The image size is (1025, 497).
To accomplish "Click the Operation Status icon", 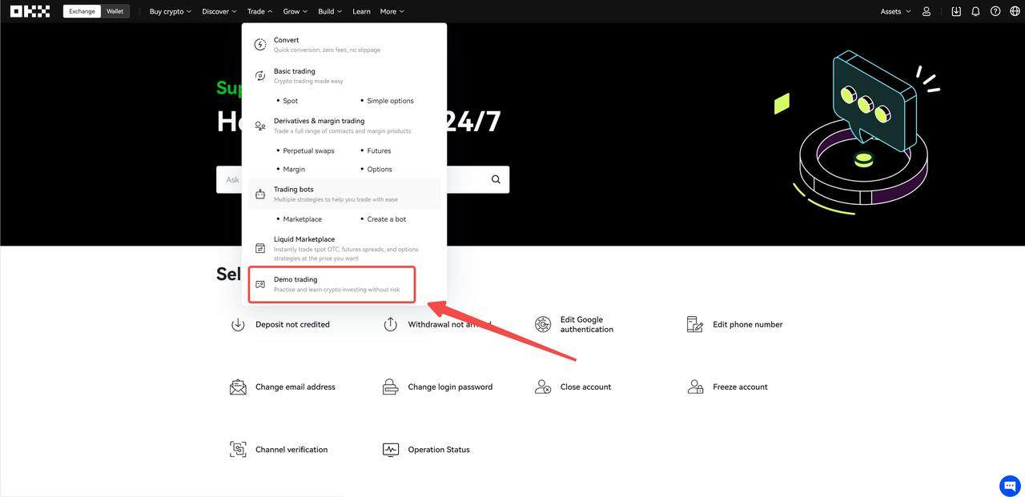I will click(390, 450).
